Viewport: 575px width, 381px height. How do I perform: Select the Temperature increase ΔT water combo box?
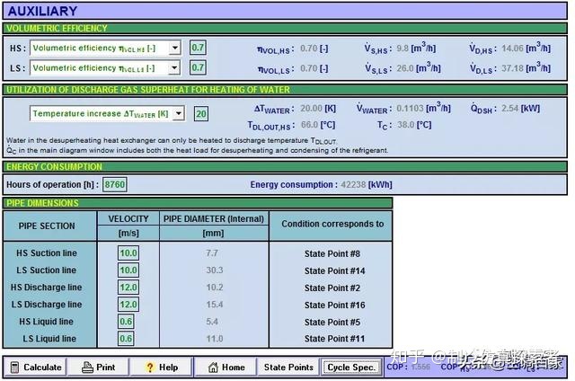click(107, 113)
